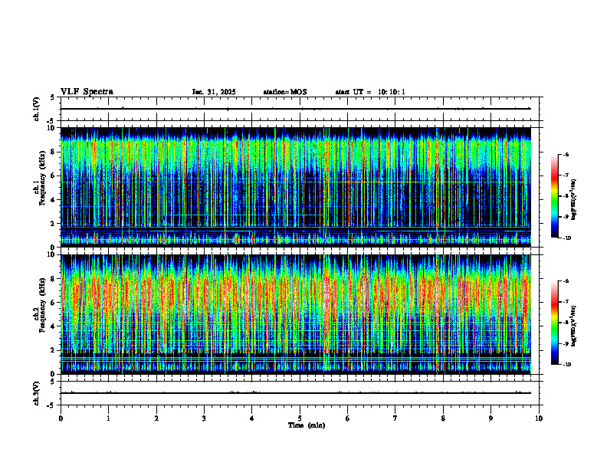Click time-axis tick label "3"
The image size is (607, 469).
(204, 418)
